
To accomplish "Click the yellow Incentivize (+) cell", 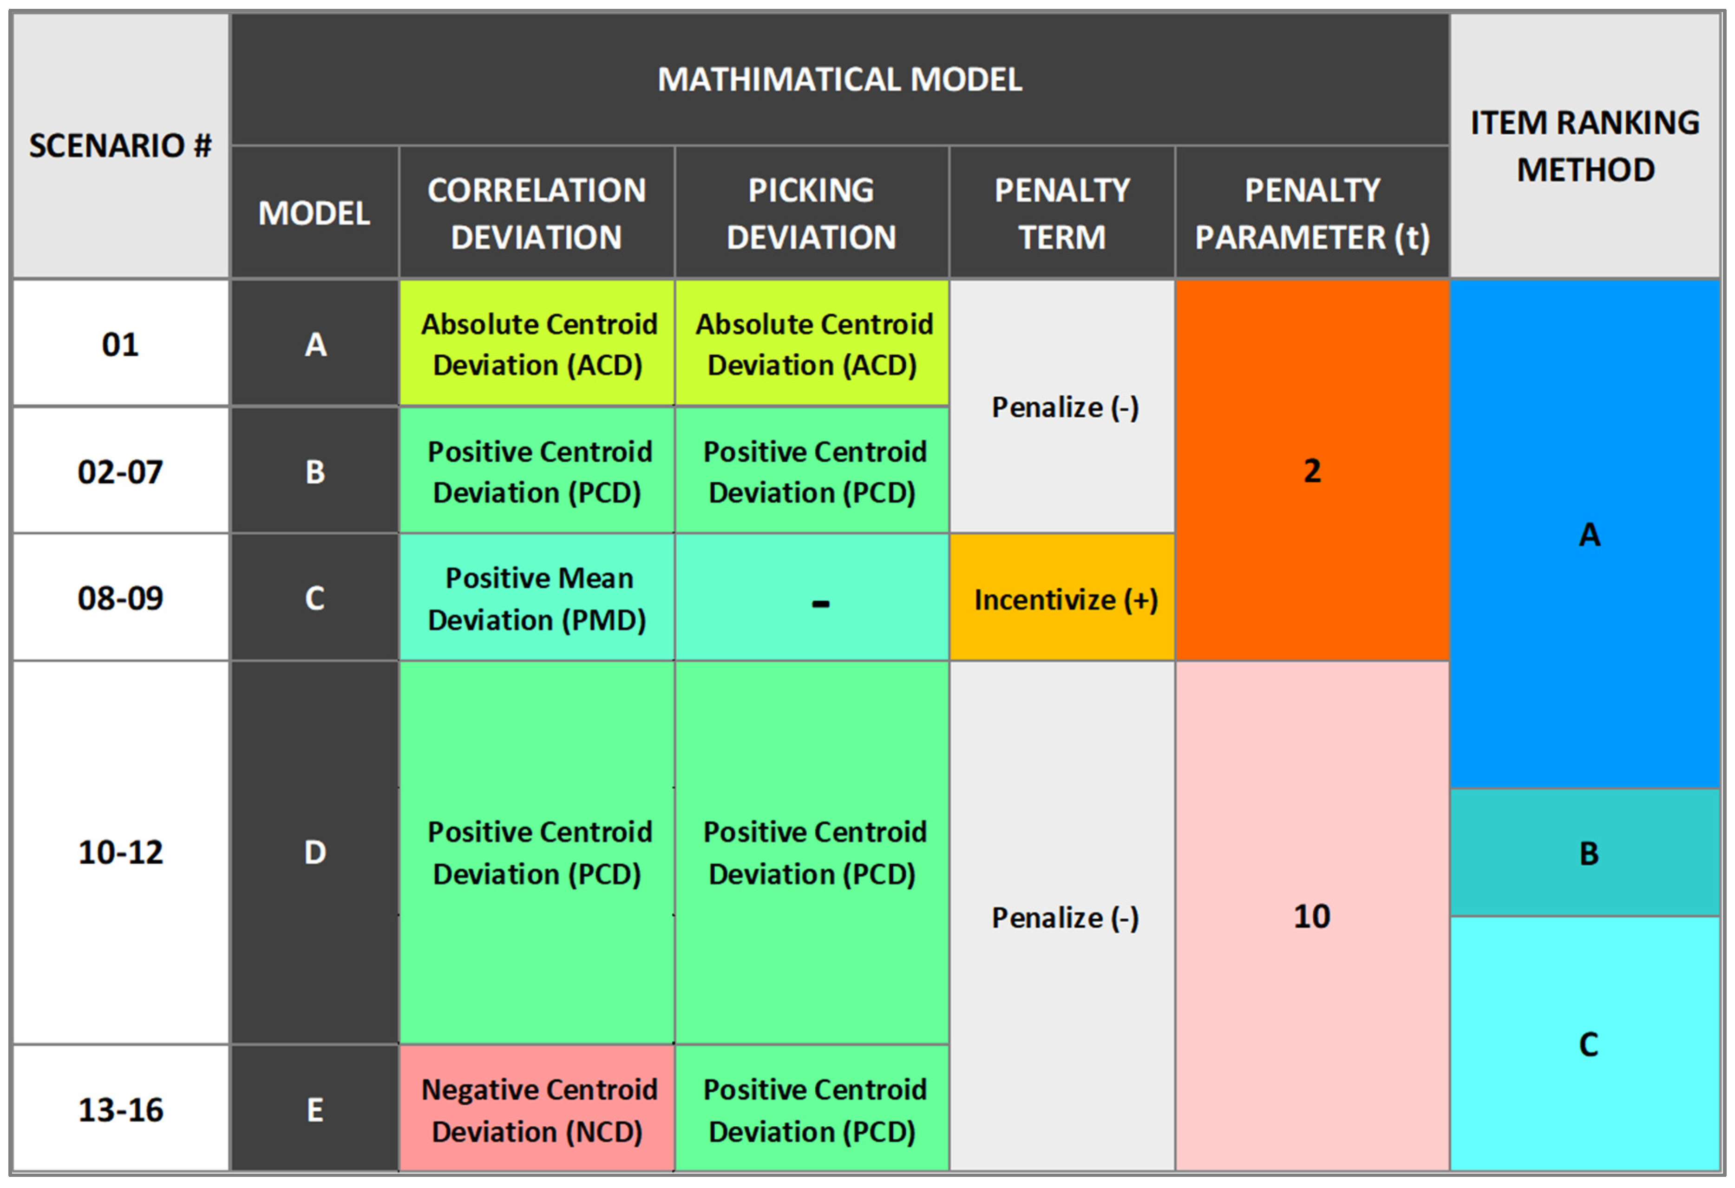I will 1061,598.
